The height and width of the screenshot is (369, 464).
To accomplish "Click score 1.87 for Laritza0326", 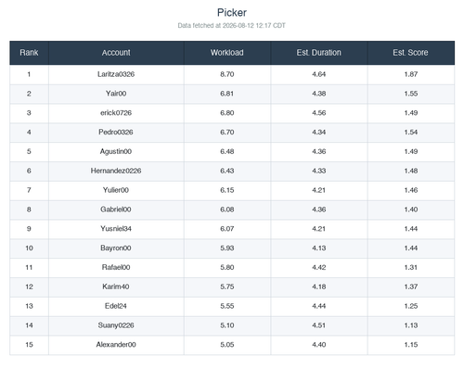I will 411,74.
